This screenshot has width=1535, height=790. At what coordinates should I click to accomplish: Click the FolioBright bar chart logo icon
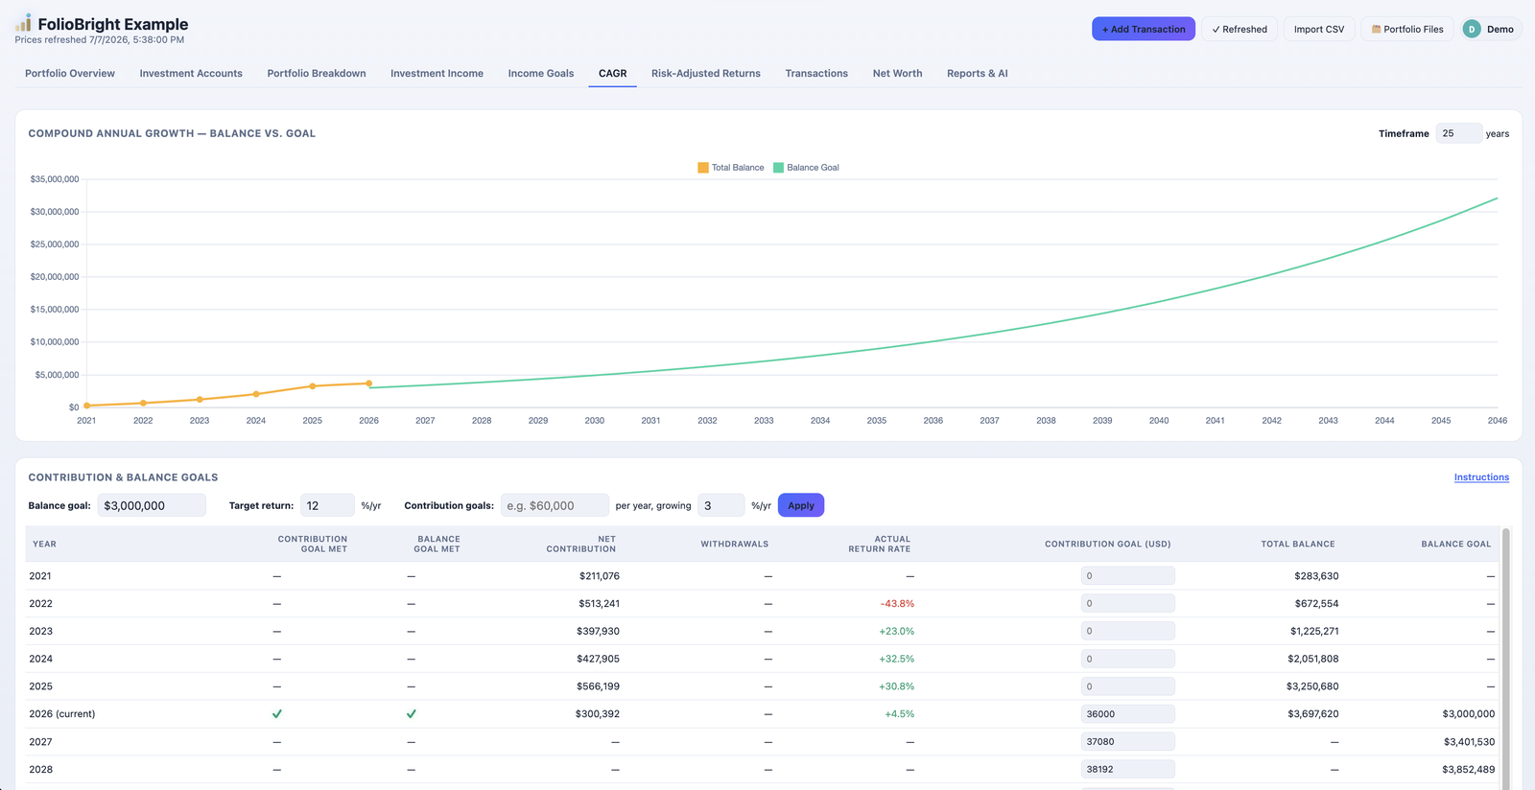23,23
